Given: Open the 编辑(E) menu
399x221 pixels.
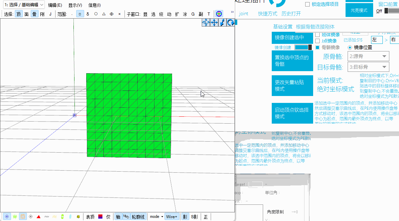Looking at the screenshot, I should (55, 5).
